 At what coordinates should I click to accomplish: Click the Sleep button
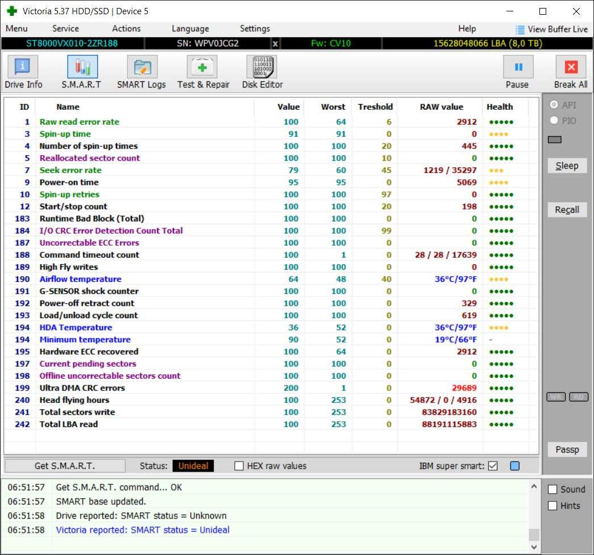click(x=567, y=166)
